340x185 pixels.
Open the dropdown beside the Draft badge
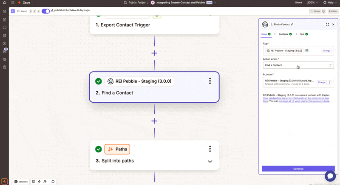tap(215, 3)
